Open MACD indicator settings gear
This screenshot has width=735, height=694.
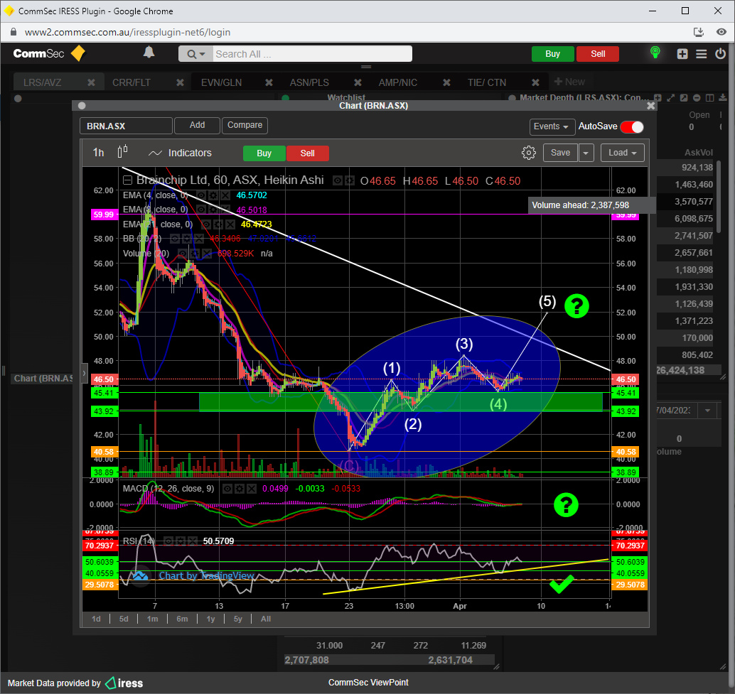tap(240, 489)
